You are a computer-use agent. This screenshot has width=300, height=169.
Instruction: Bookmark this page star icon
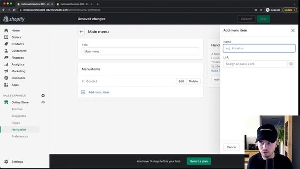coord(261,10)
